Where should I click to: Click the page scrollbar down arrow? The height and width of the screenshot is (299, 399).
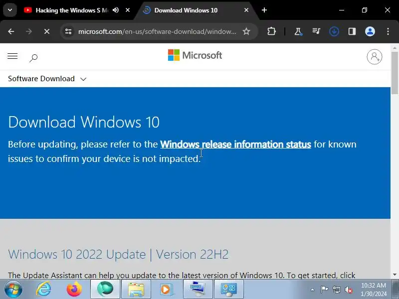click(x=395, y=275)
